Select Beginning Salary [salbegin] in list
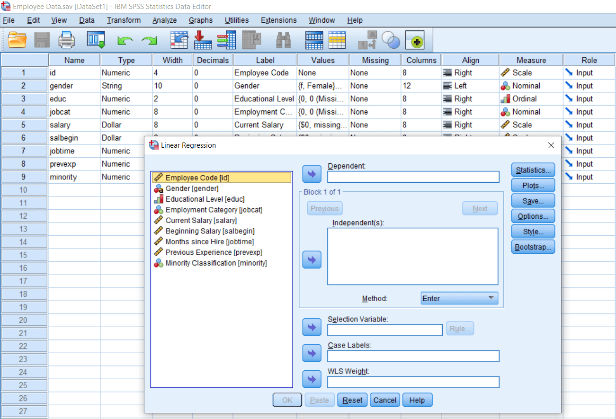This screenshot has height=419, width=616. click(x=222, y=231)
